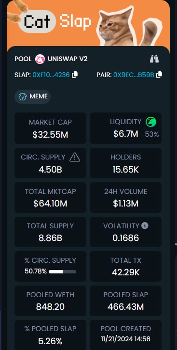177x350 pixels.
Task: Click the binoculars watch icon
Action: tap(154, 59)
